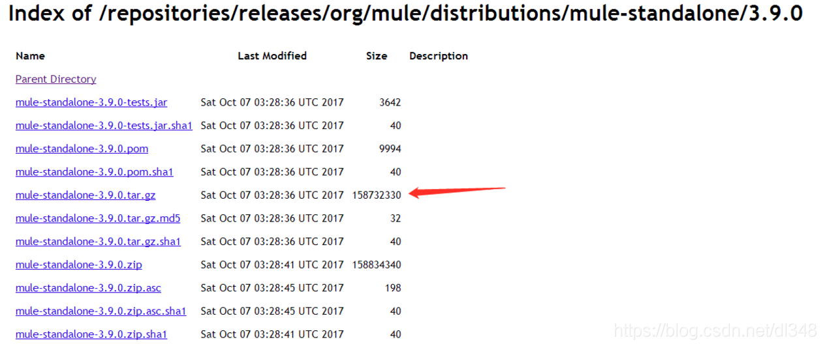The width and height of the screenshot is (823, 346).
Task: Click the Name column header
Action: click(30, 56)
